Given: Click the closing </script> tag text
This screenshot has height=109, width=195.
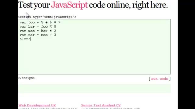Looking at the screenshot, I should click(x=27, y=78).
